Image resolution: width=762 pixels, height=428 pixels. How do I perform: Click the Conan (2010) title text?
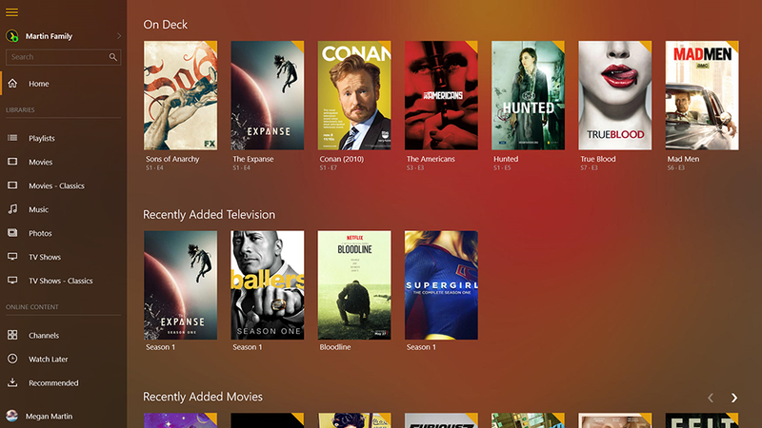[342, 159]
